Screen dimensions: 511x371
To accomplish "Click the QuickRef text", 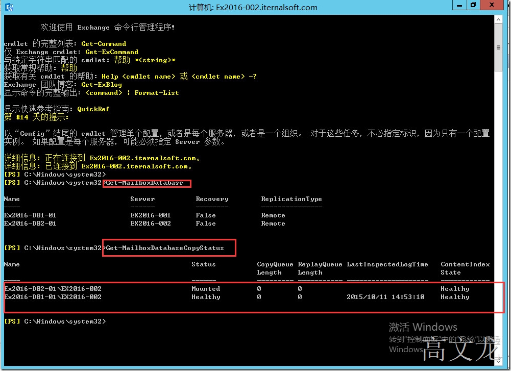I will 93,109.
